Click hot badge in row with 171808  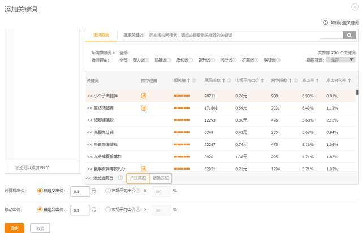click(144, 108)
